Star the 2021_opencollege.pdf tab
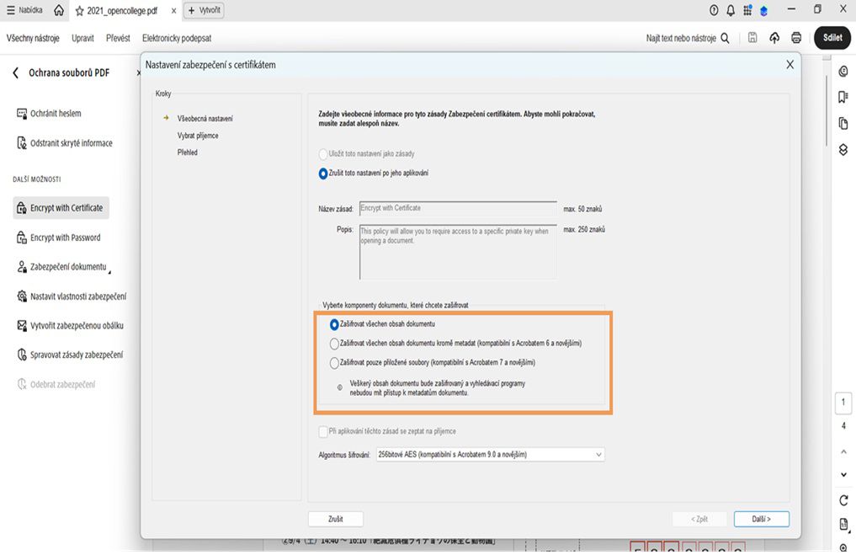856x555 pixels. (80, 11)
